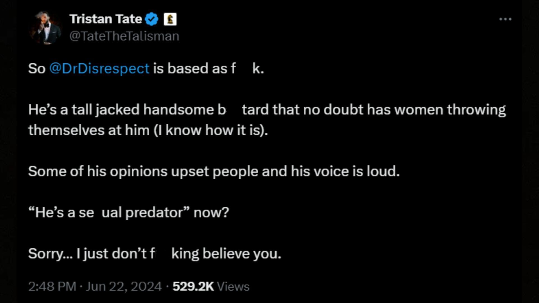Image resolution: width=539 pixels, height=303 pixels.
Task: Click the Tristan Tate display name
Action: (106, 19)
